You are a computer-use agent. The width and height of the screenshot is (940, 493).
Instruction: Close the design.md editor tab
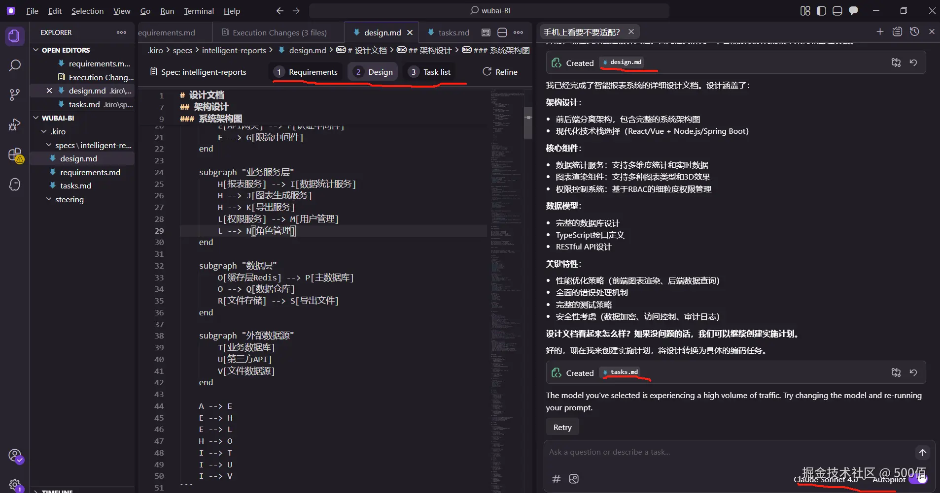pos(410,32)
